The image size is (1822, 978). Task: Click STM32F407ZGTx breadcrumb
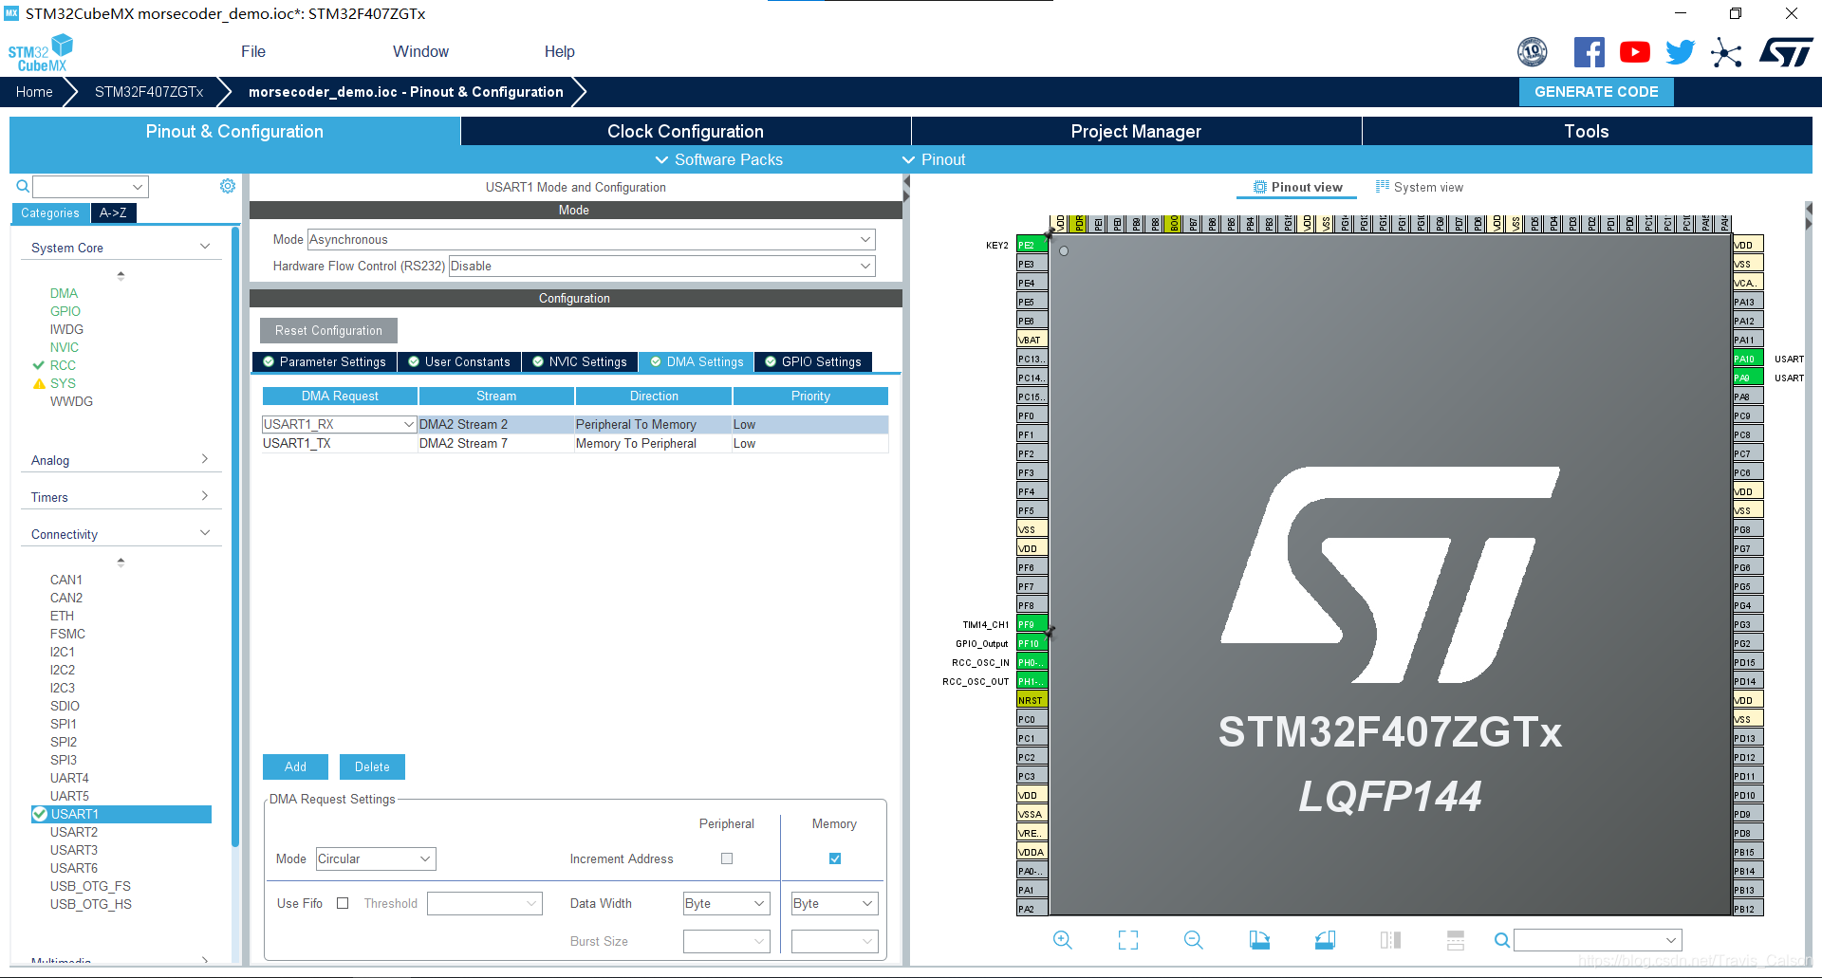pos(149,92)
